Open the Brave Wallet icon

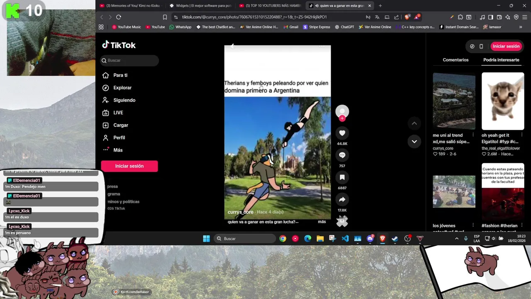pos(499,17)
